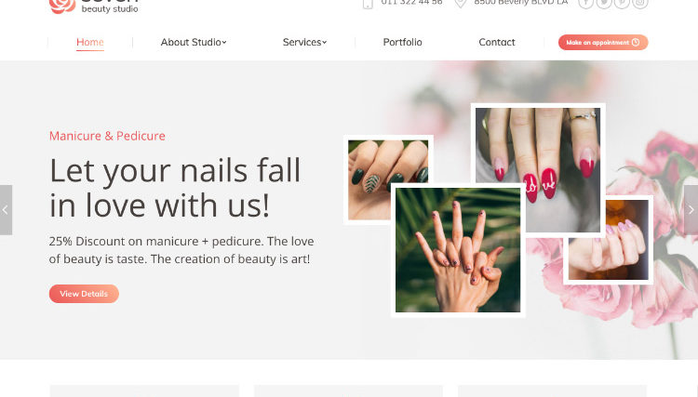The image size is (698, 397).
Task: Go to previous slide with left arrow
Action: pos(6,210)
